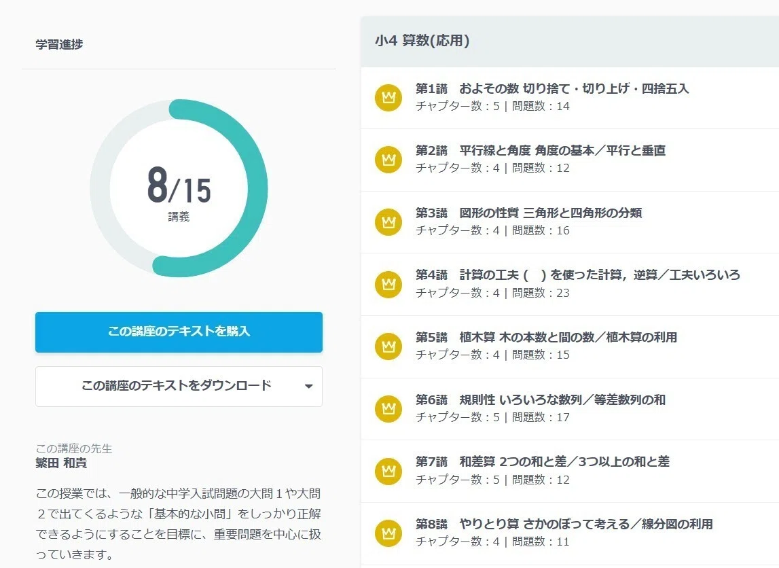Click text チャプター数：4｜問題数：23
Viewport: 779px width, 568px height.
492,293
